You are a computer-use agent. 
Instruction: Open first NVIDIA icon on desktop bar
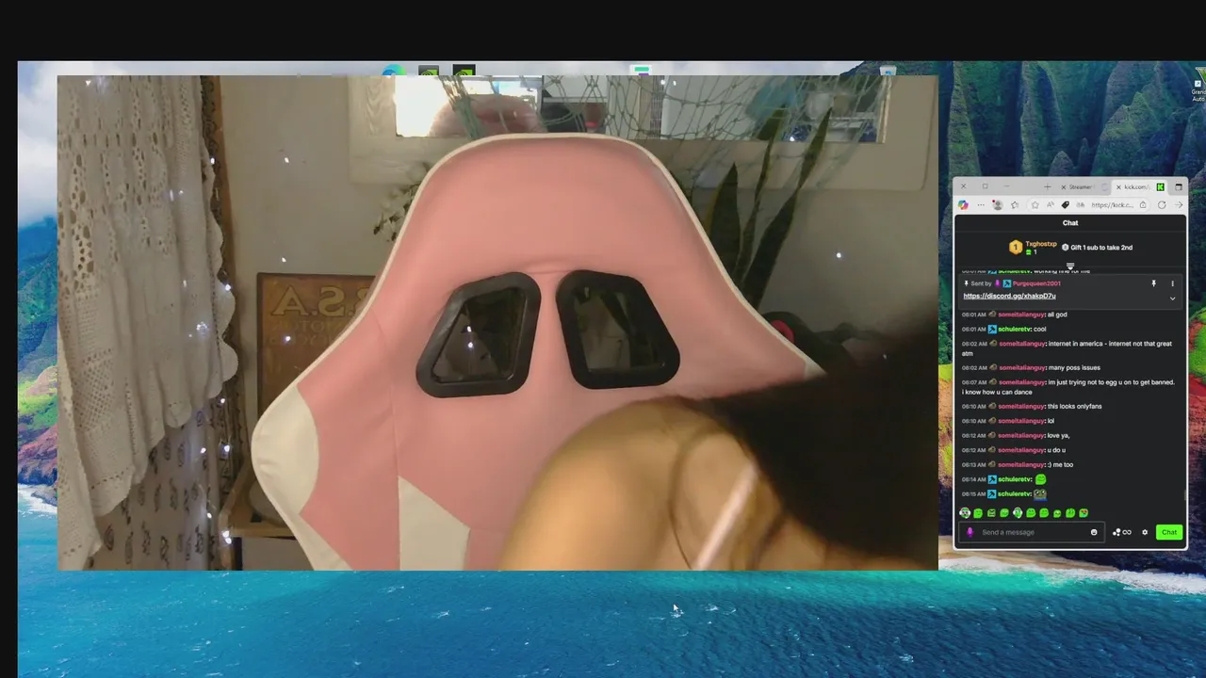click(429, 71)
